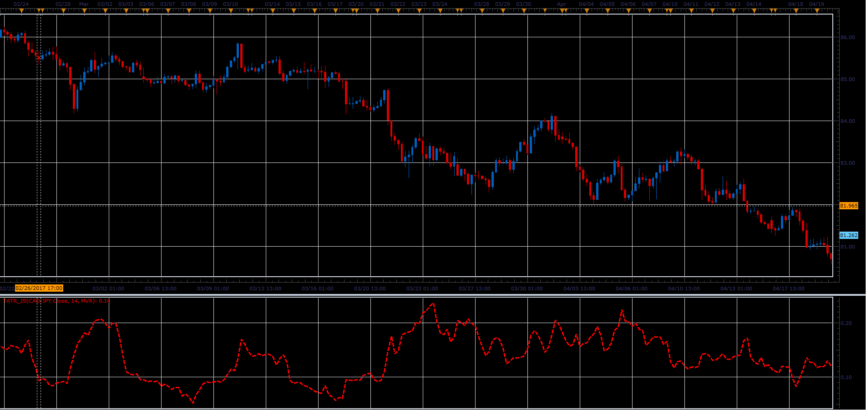Click the 04/17 13:00 time axis label

coord(789,289)
